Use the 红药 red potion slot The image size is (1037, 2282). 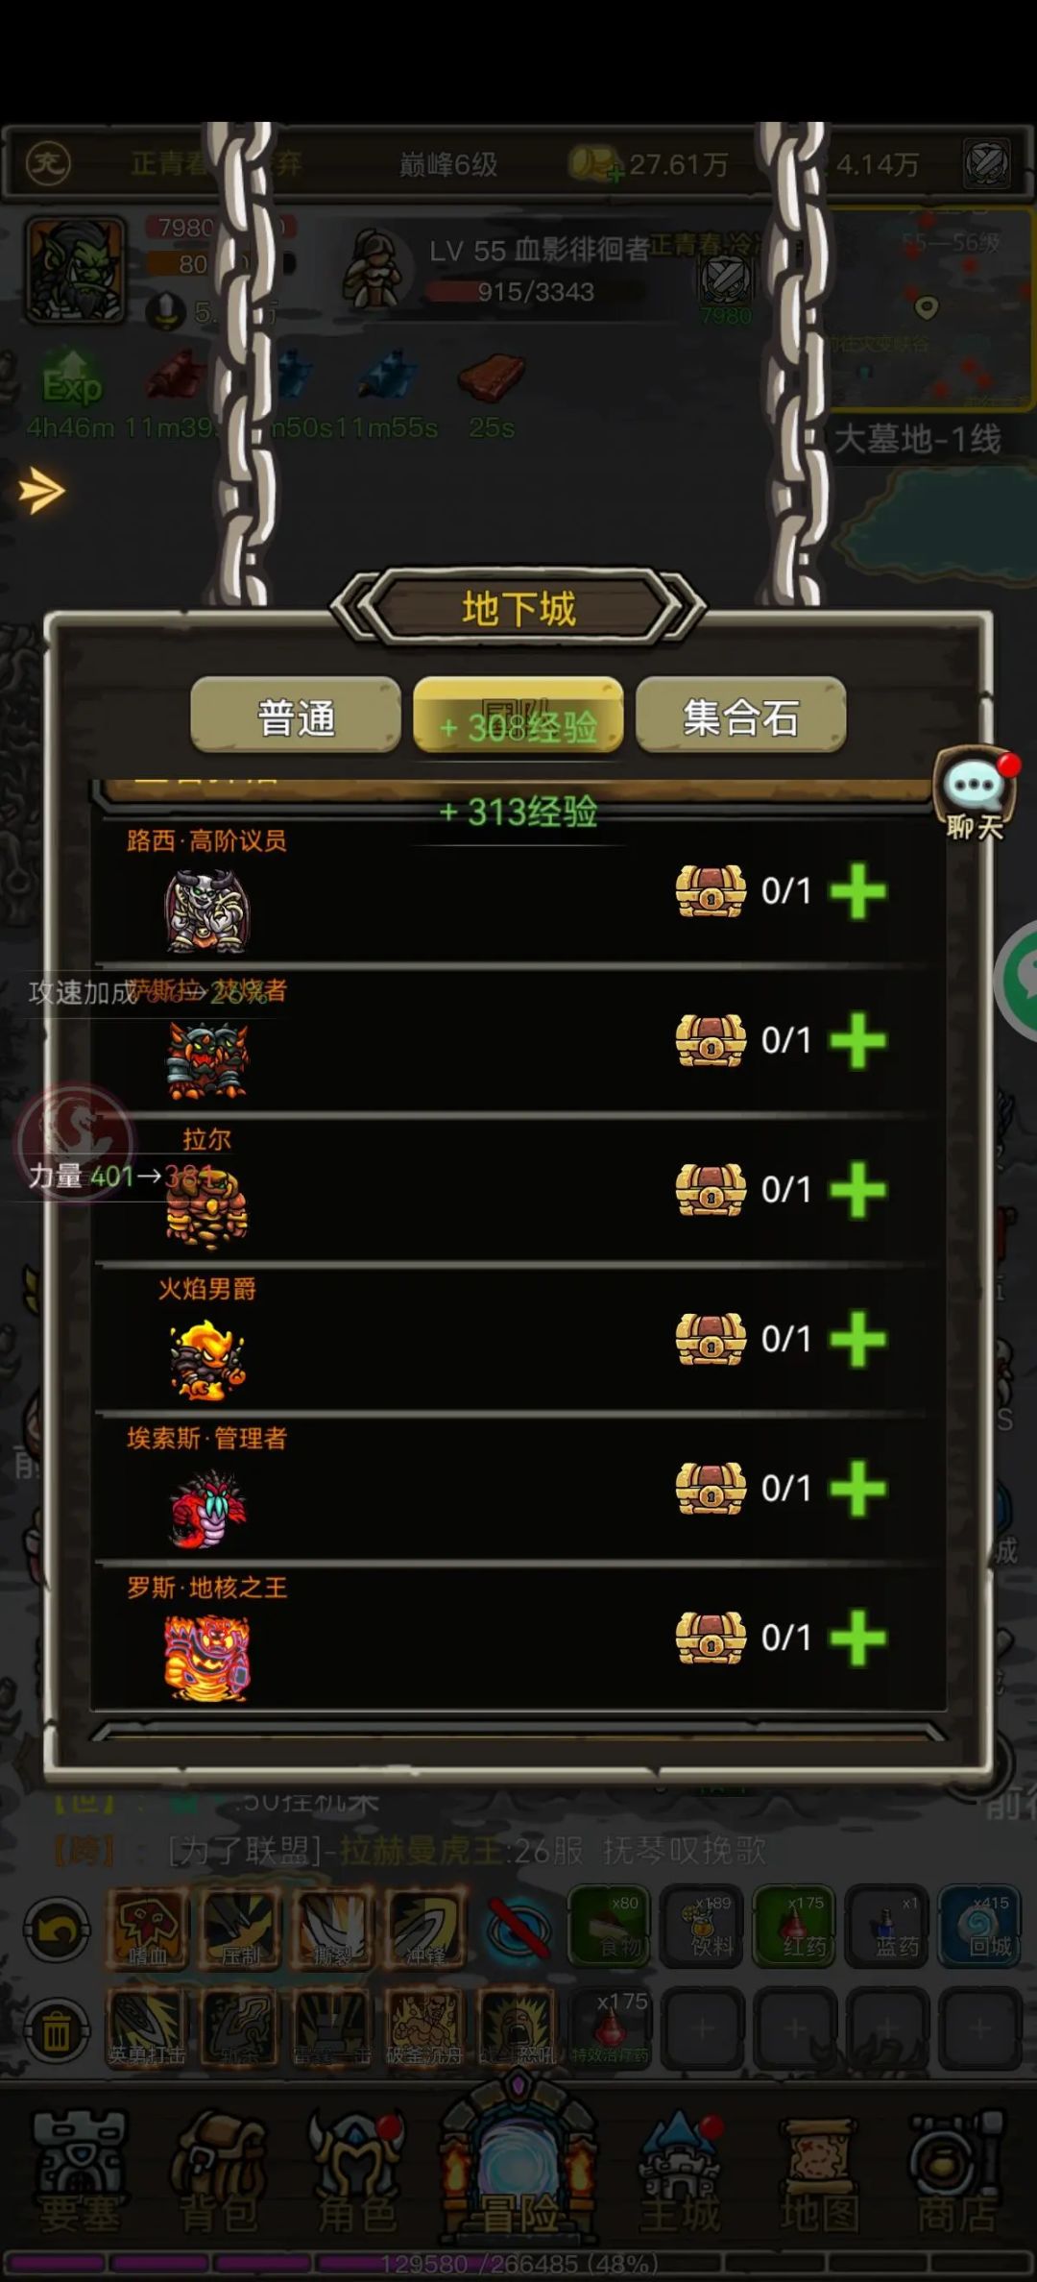[795, 1926]
